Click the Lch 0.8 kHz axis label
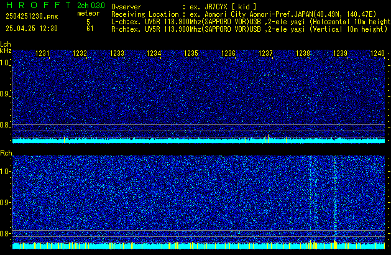 pos(4,125)
